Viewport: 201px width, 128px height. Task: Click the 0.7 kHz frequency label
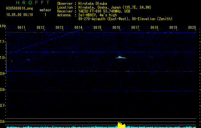[x=2, y=106]
